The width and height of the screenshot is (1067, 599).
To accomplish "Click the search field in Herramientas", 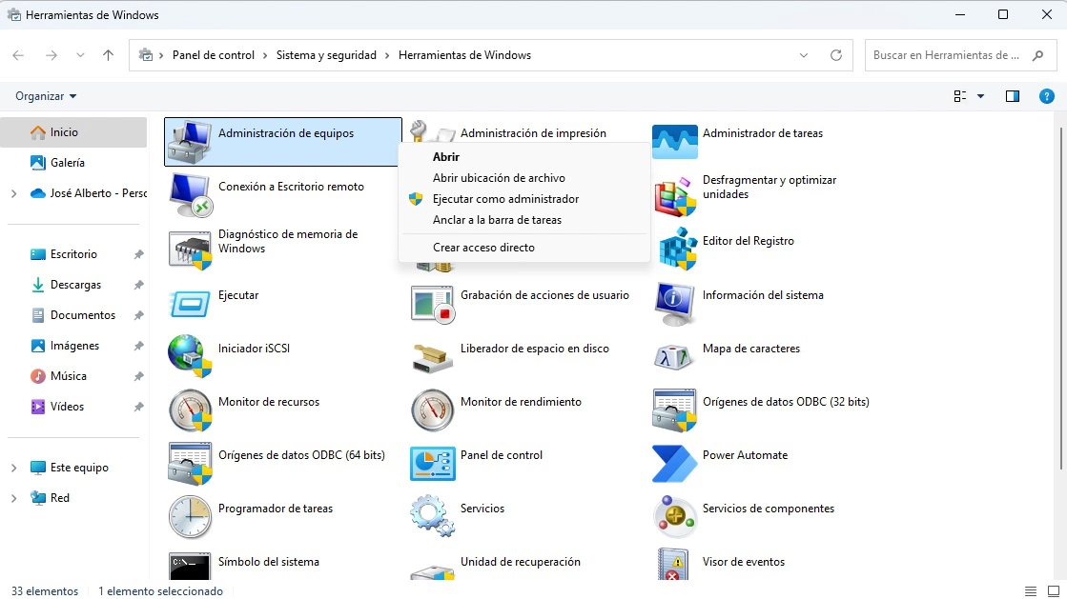I will point(959,56).
